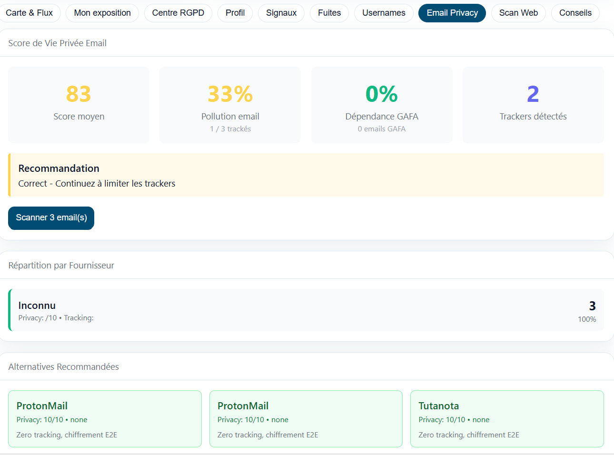The width and height of the screenshot is (614, 455).
Task: Select the Tutanota alternative card
Action: click(507, 419)
